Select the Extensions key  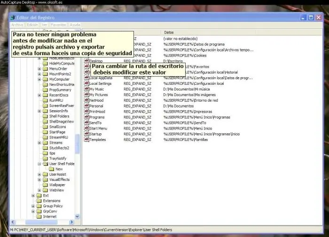pyautogui.click(x=52, y=201)
